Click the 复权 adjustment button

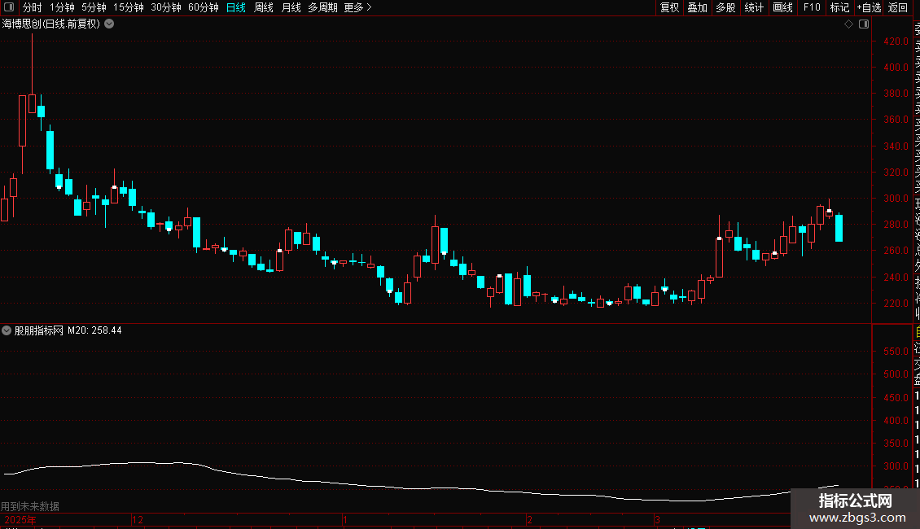669,7
